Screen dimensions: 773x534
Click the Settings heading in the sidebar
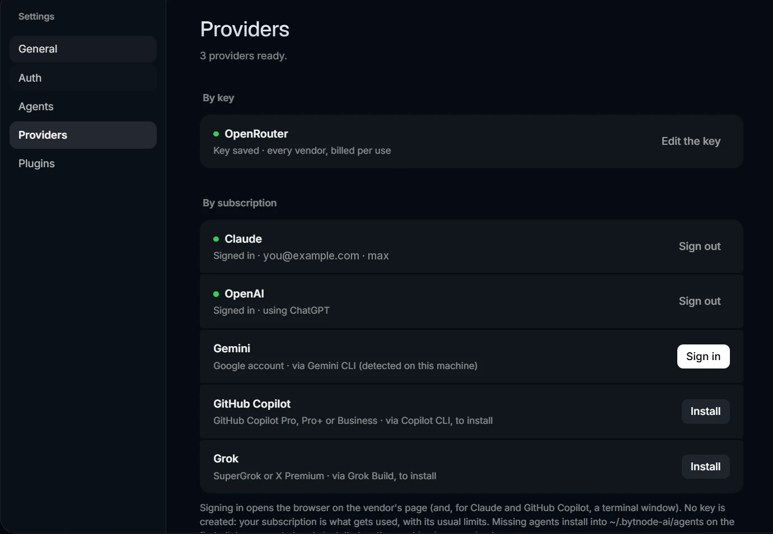36,17
